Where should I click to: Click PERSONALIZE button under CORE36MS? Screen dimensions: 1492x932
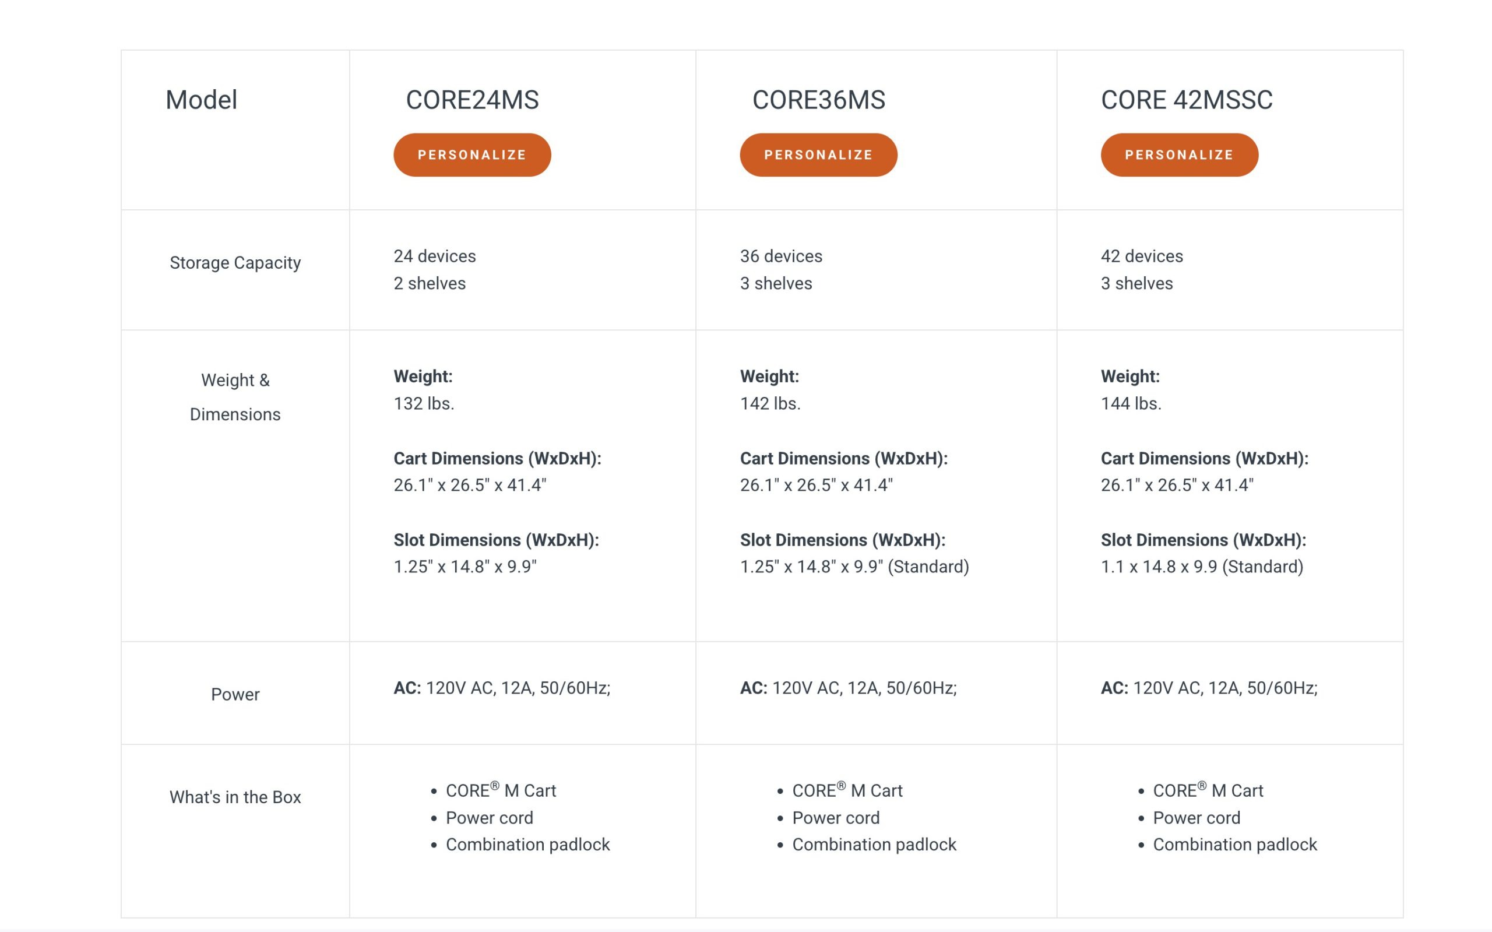(818, 154)
